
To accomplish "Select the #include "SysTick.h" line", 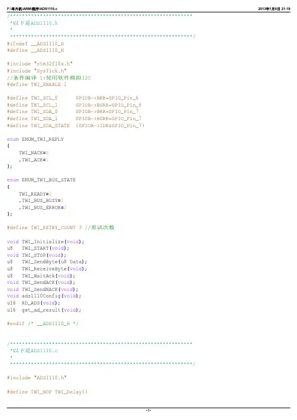I will 37,71.
